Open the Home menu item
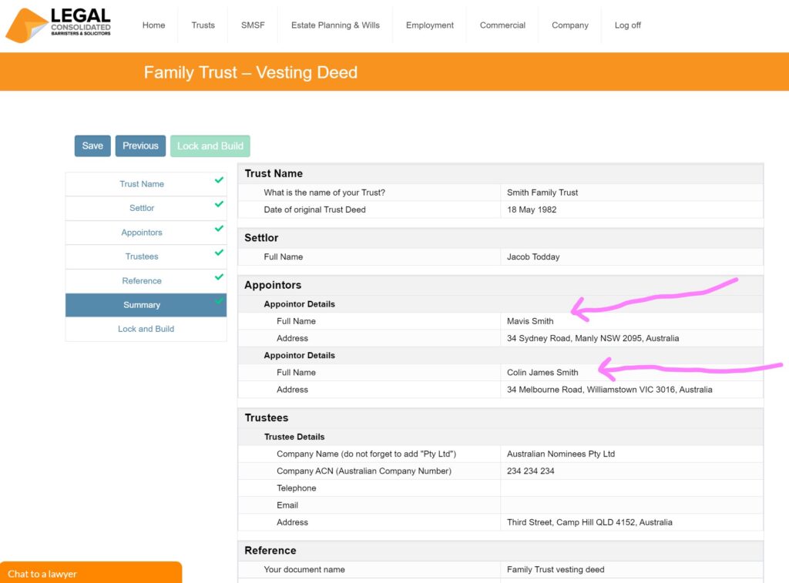This screenshot has height=583, width=789. click(x=153, y=25)
